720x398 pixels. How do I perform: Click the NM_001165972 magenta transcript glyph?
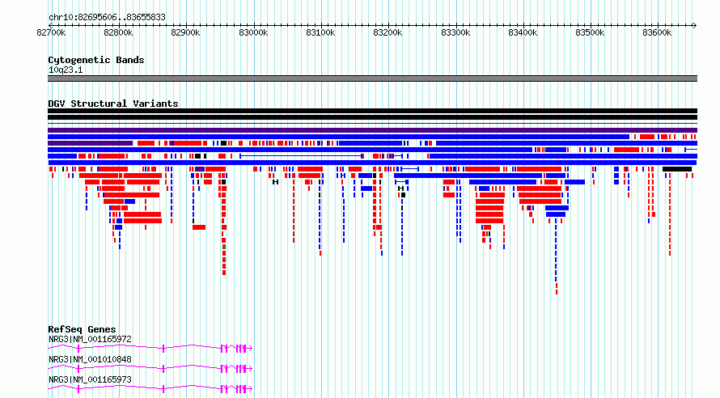tap(150, 349)
